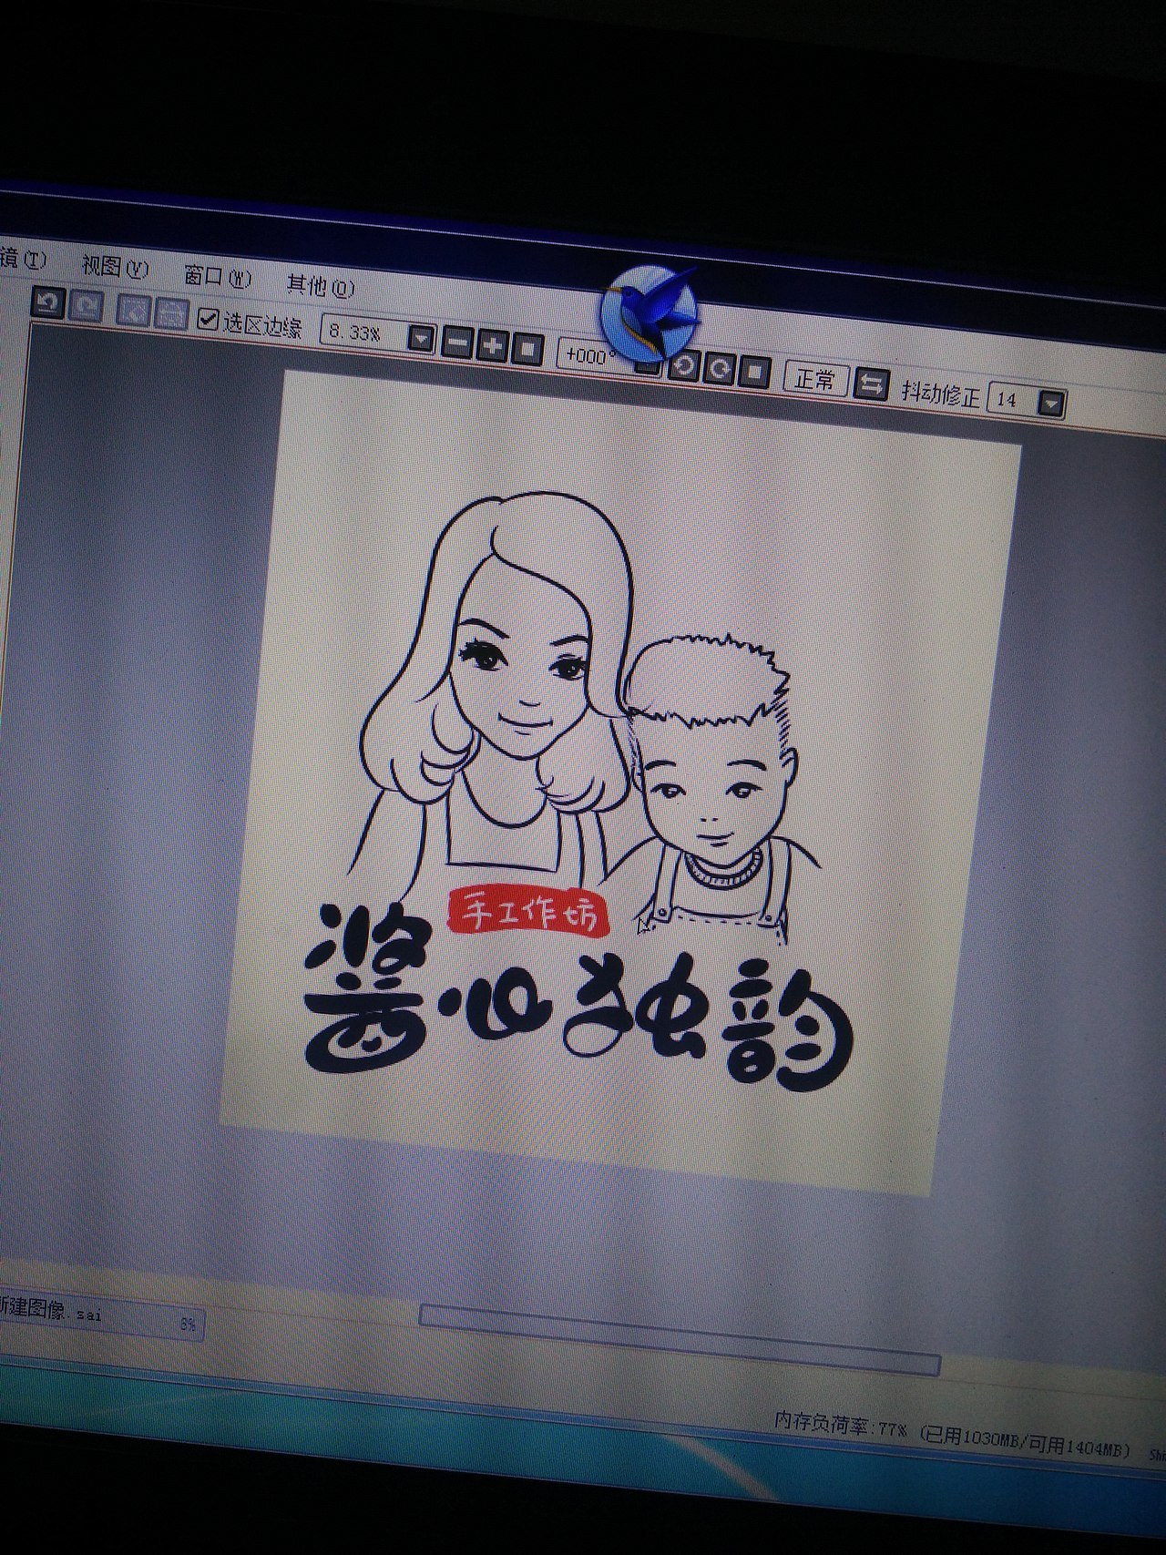The width and height of the screenshot is (1166, 1555).
Task: Click the 正常 button
Action: [x=816, y=379]
